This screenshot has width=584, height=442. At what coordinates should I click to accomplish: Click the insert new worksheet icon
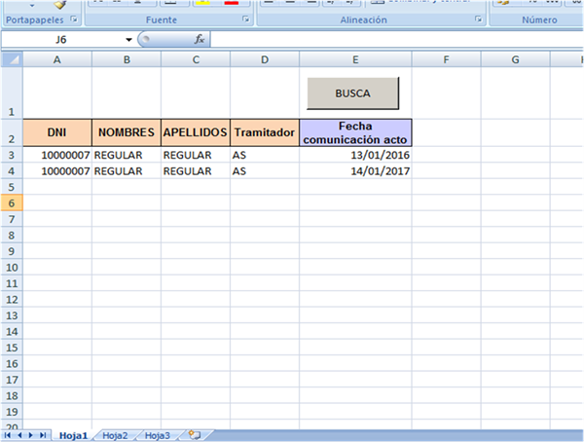195,435
